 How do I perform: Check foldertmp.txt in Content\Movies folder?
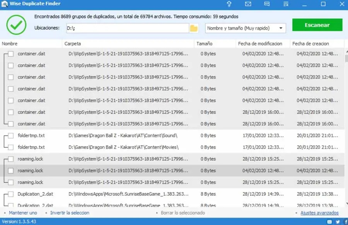pyautogui.click(x=11, y=147)
